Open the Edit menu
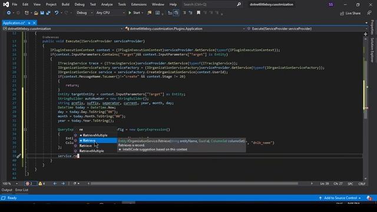The image size is (377, 212). pyautogui.click(x=25, y=4)
